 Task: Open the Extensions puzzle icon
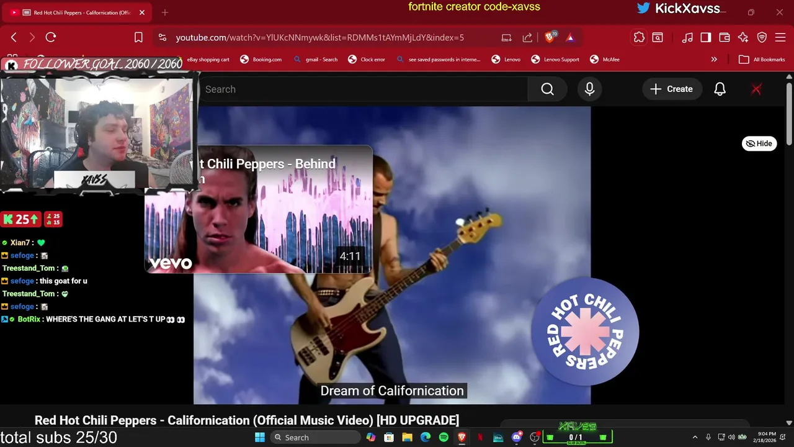pos(639,37)
